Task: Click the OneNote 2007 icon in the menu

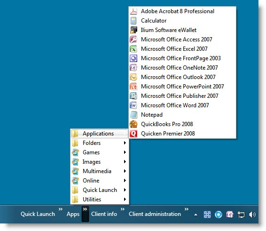Action: pyautogui.click(x=133, y=68)
